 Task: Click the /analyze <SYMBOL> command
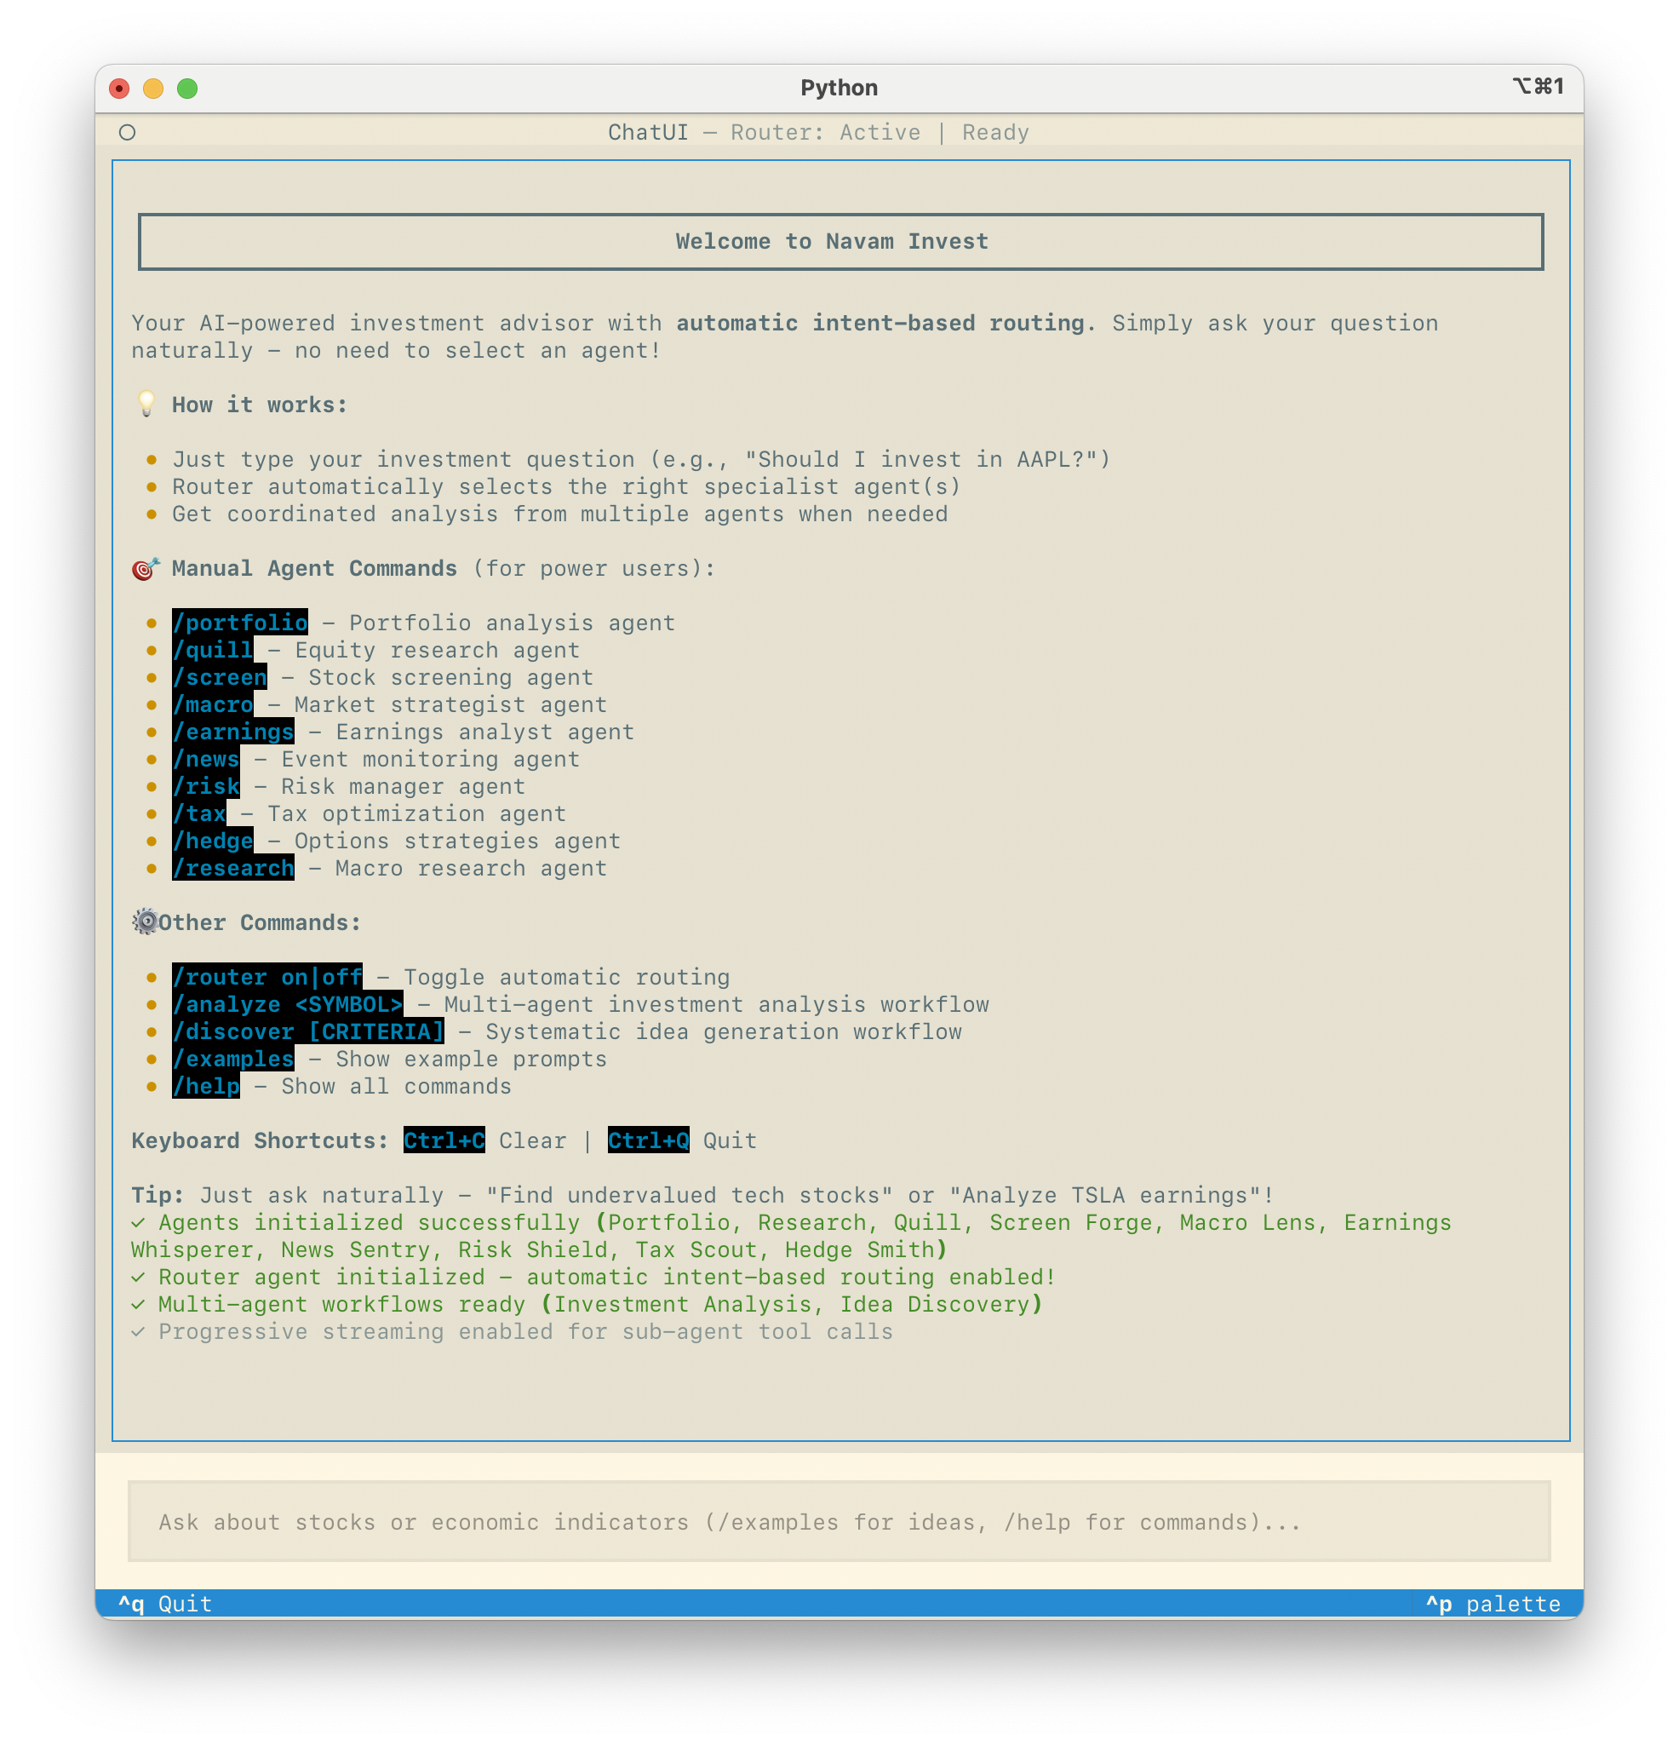coord(288,1005)
